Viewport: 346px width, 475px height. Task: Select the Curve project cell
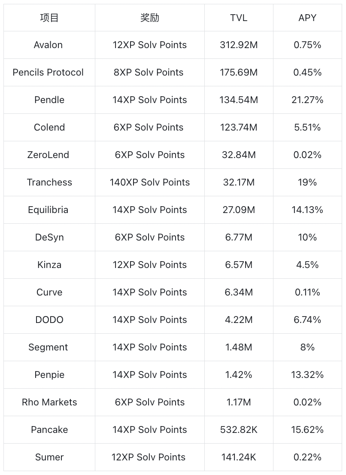(49, 292)
